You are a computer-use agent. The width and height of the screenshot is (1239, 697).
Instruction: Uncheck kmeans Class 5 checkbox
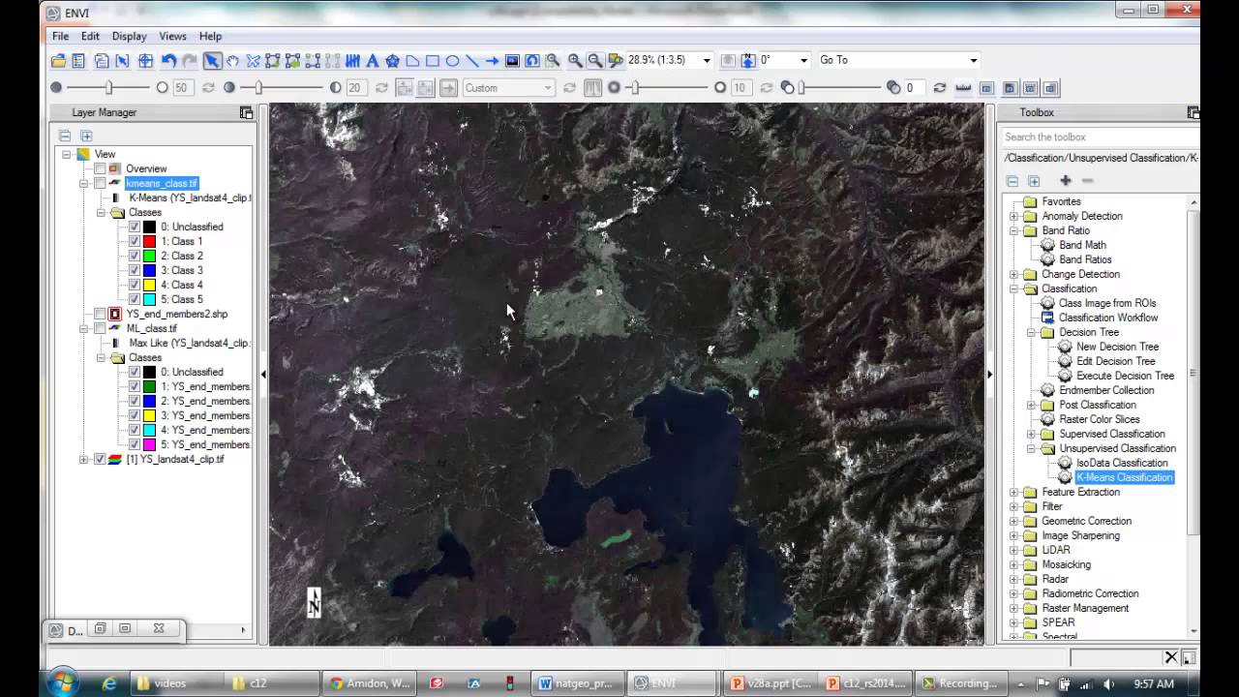[134, 299]
